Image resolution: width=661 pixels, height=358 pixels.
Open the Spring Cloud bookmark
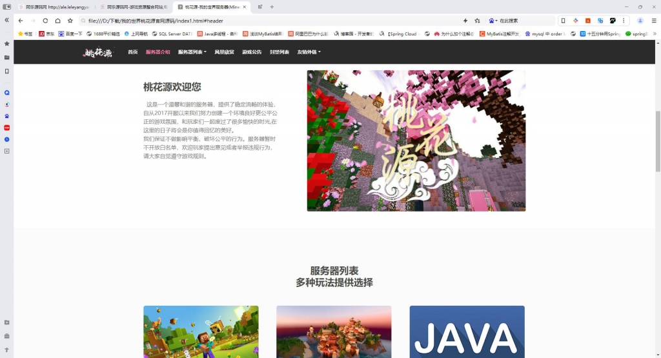pos(399,34)
